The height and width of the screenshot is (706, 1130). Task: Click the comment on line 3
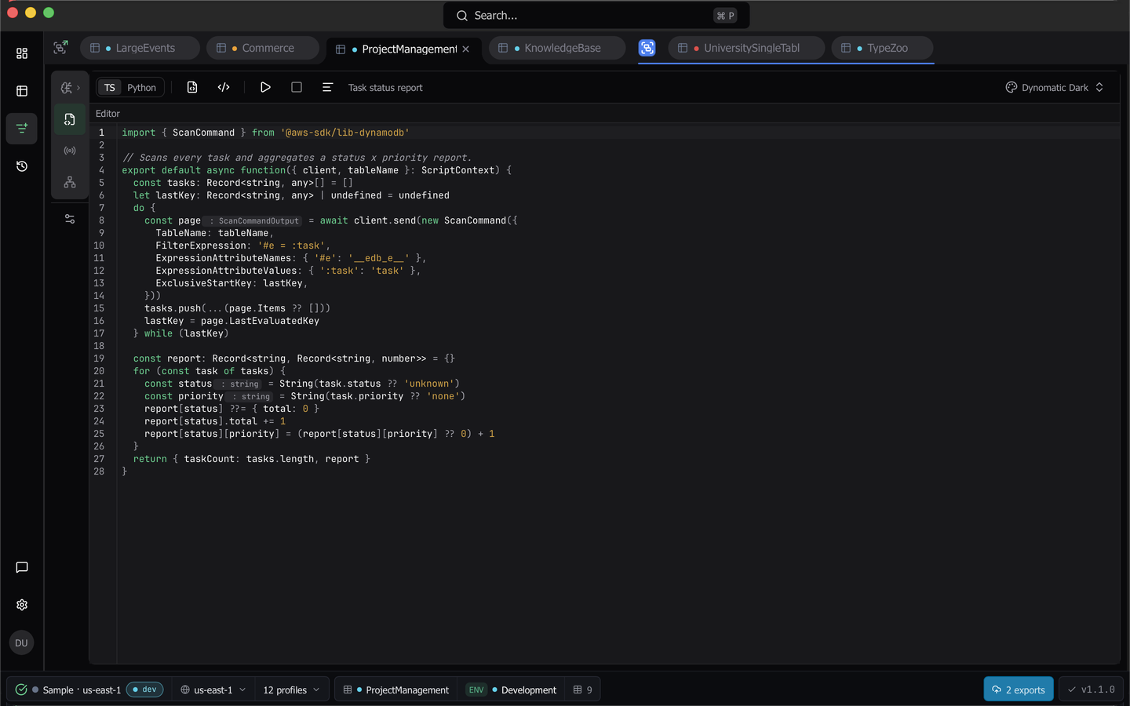click(x=297, y=158)
